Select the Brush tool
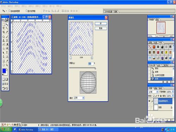 point(7,37)
